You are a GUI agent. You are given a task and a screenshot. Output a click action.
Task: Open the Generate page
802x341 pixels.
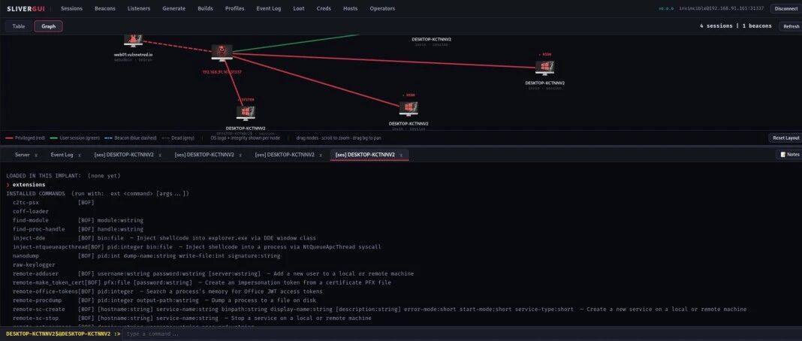[174, 9]
